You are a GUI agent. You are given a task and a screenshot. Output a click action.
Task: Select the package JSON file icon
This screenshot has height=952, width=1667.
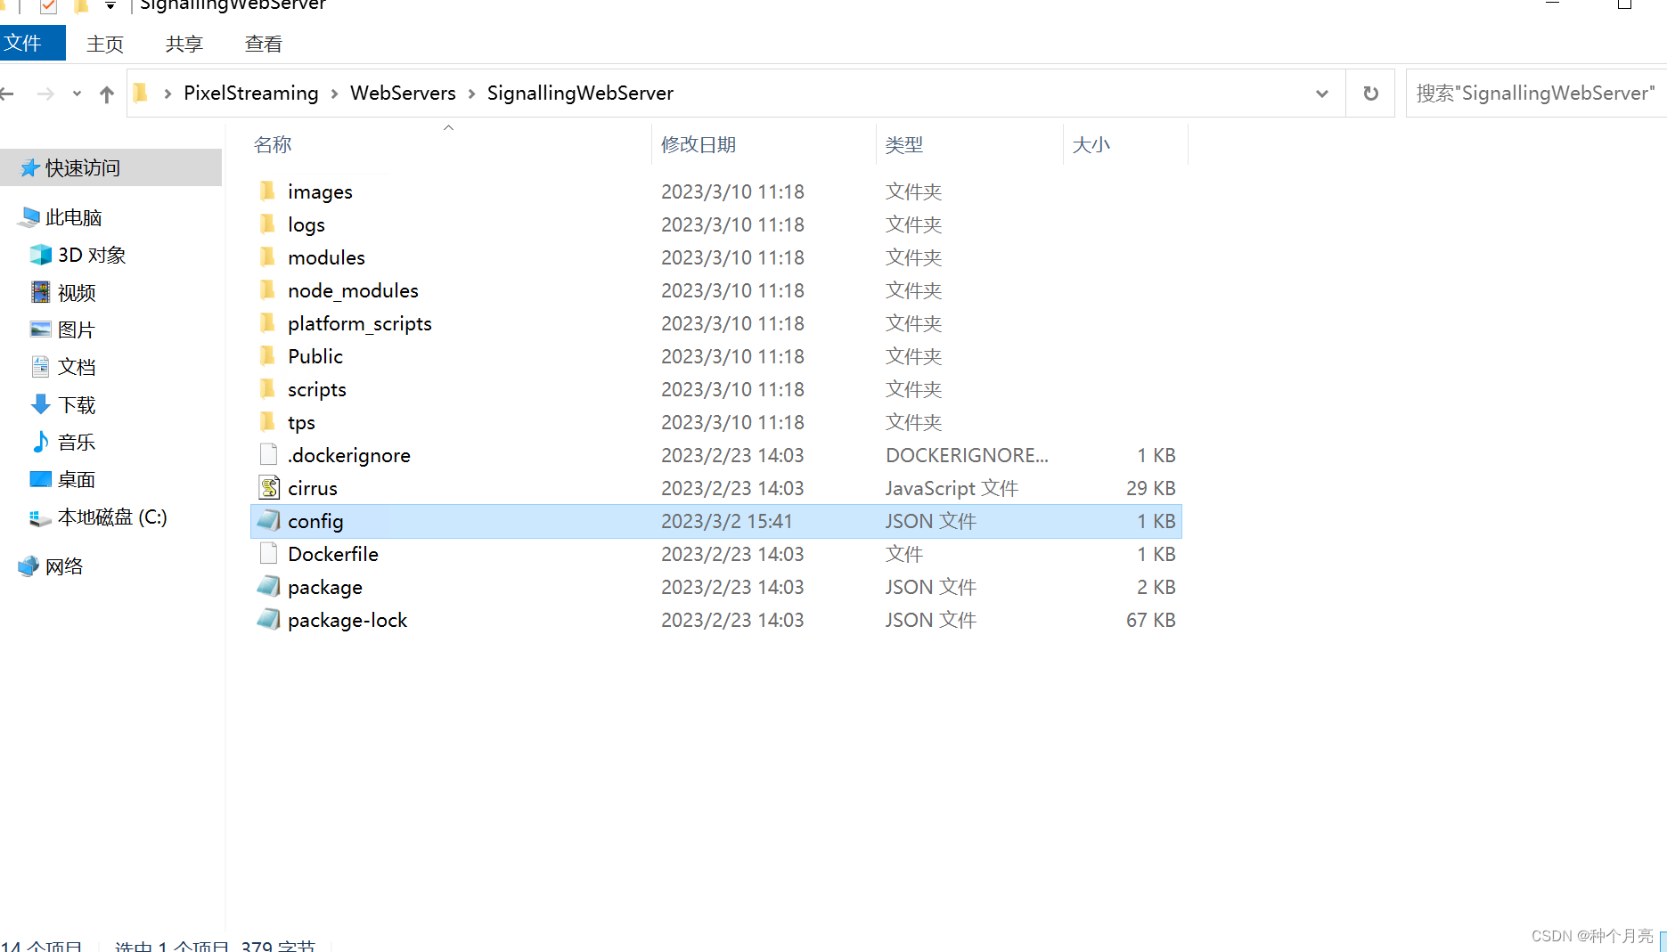tap(268, 586)
